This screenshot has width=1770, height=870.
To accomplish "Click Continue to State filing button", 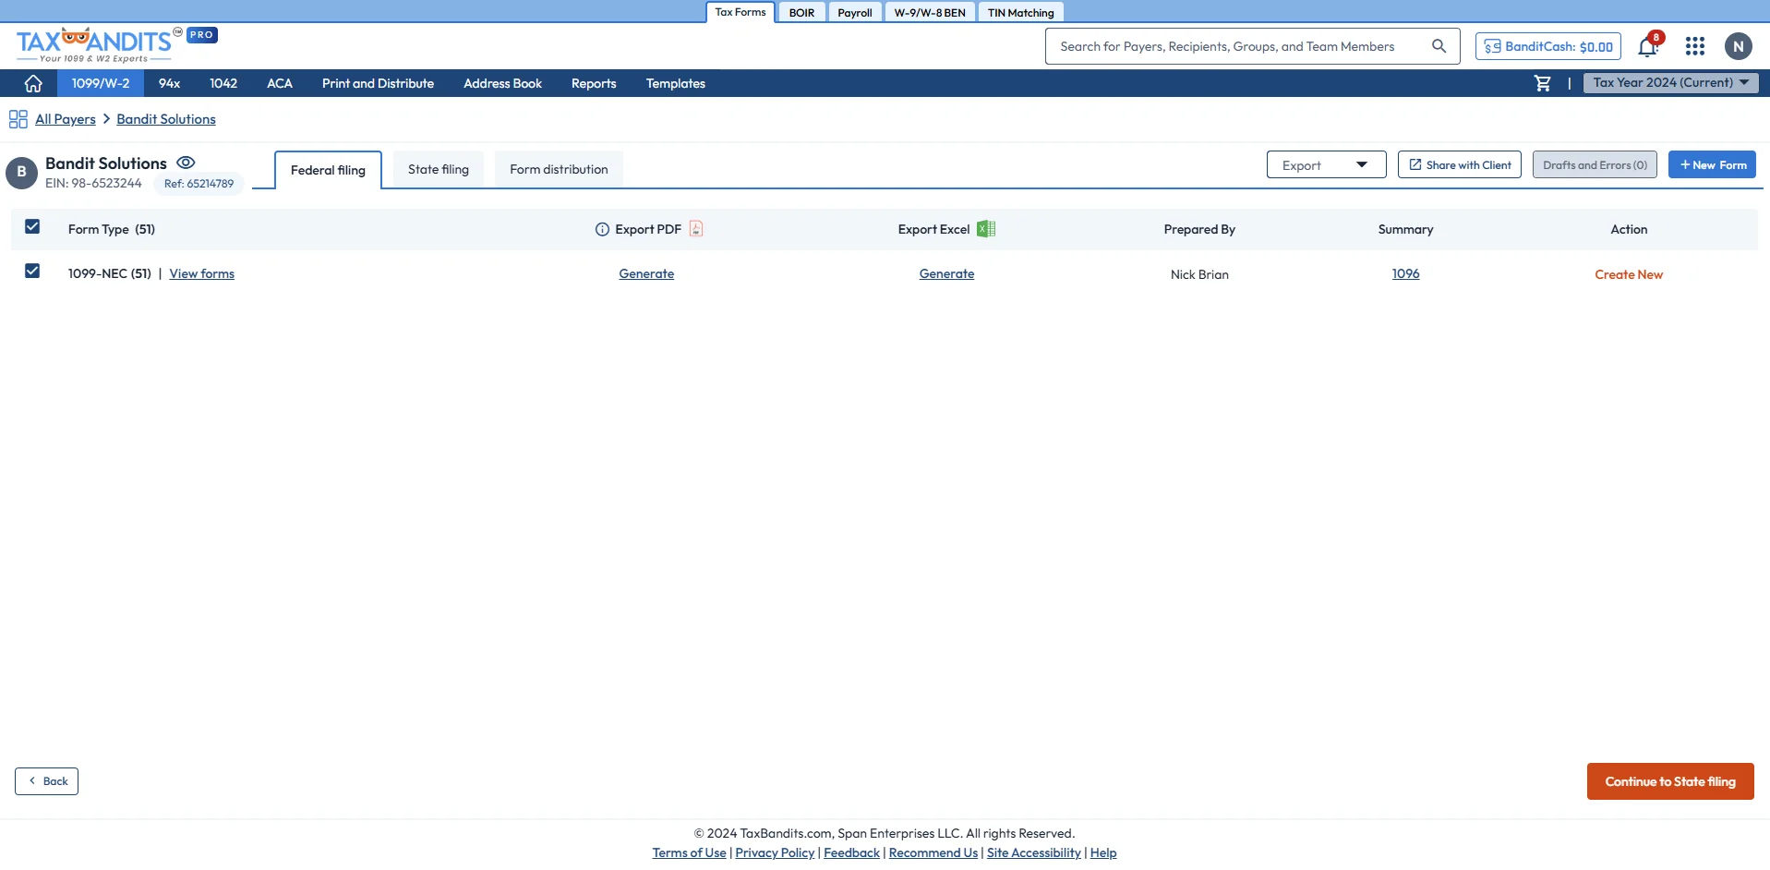I will pyautogui.click(x=1670, y=781).
